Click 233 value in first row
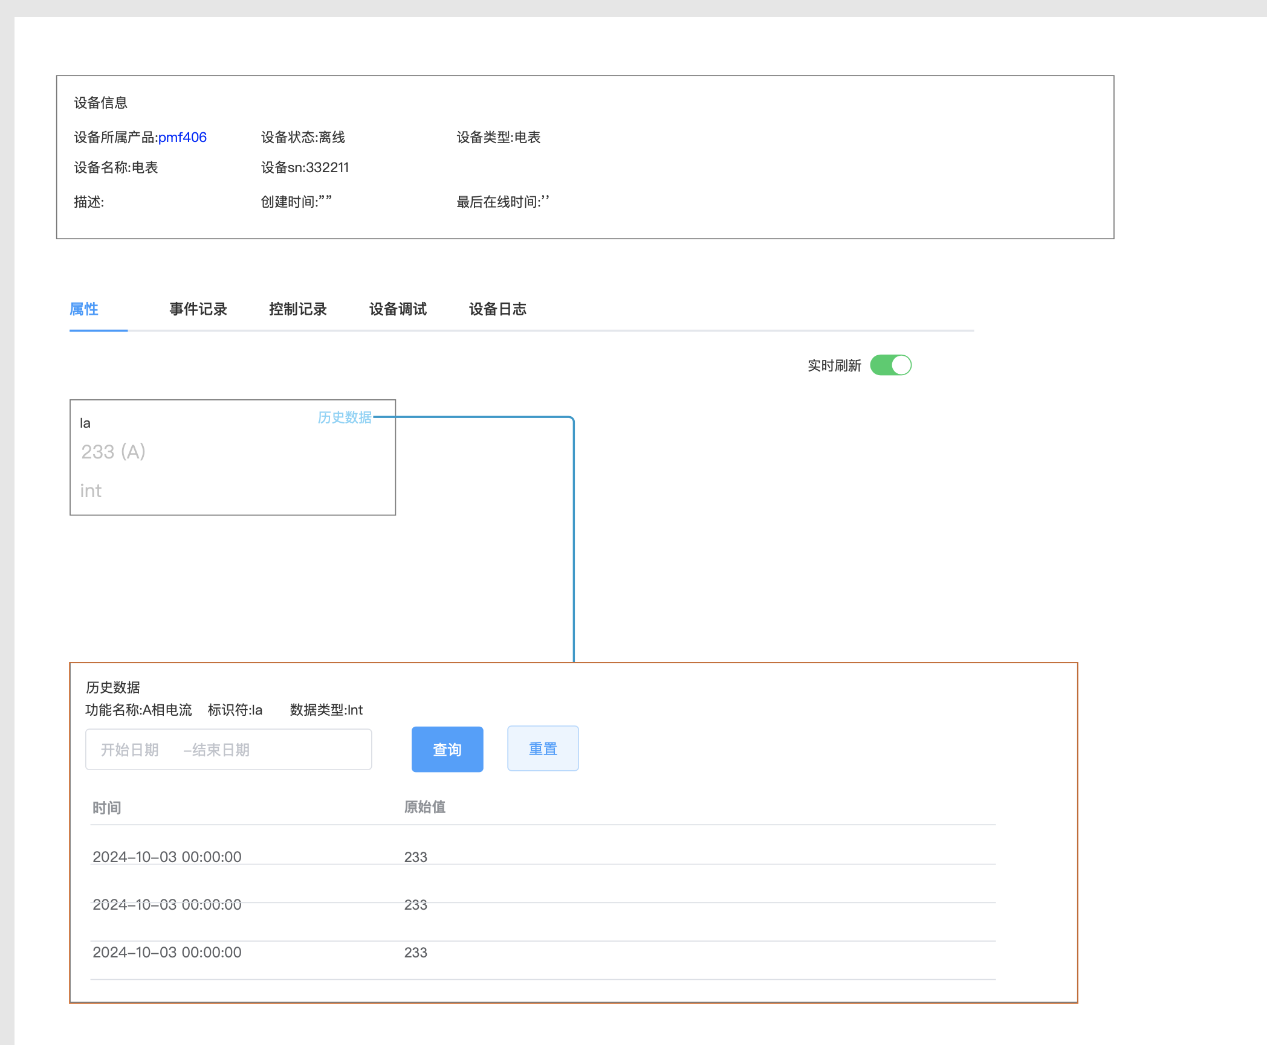1267x1045 pixels. pyautogui.click(x=415, y=857)
